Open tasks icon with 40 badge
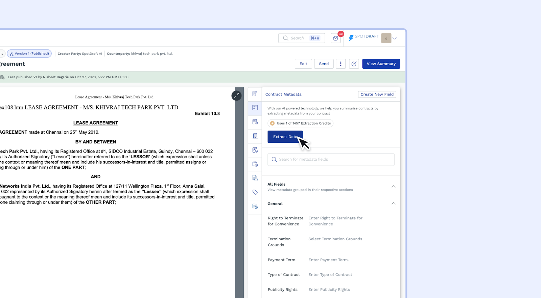Screen dimensions: 541x298 point(336,38)
